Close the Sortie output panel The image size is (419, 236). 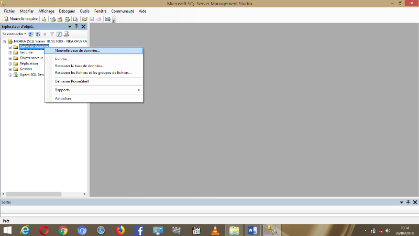tap(415, 202)
